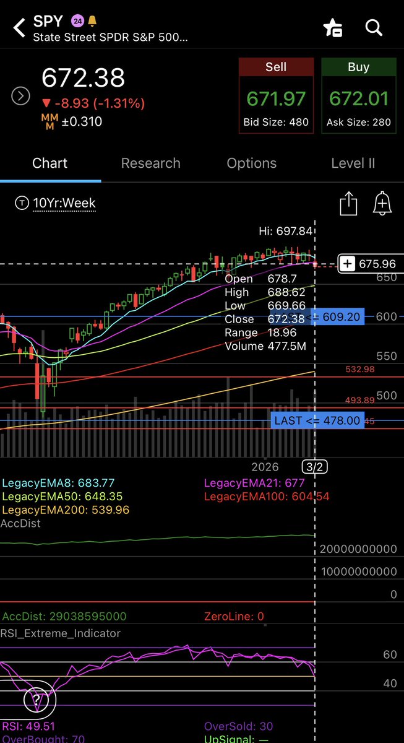Expand quote details with circled chevron

20,96
